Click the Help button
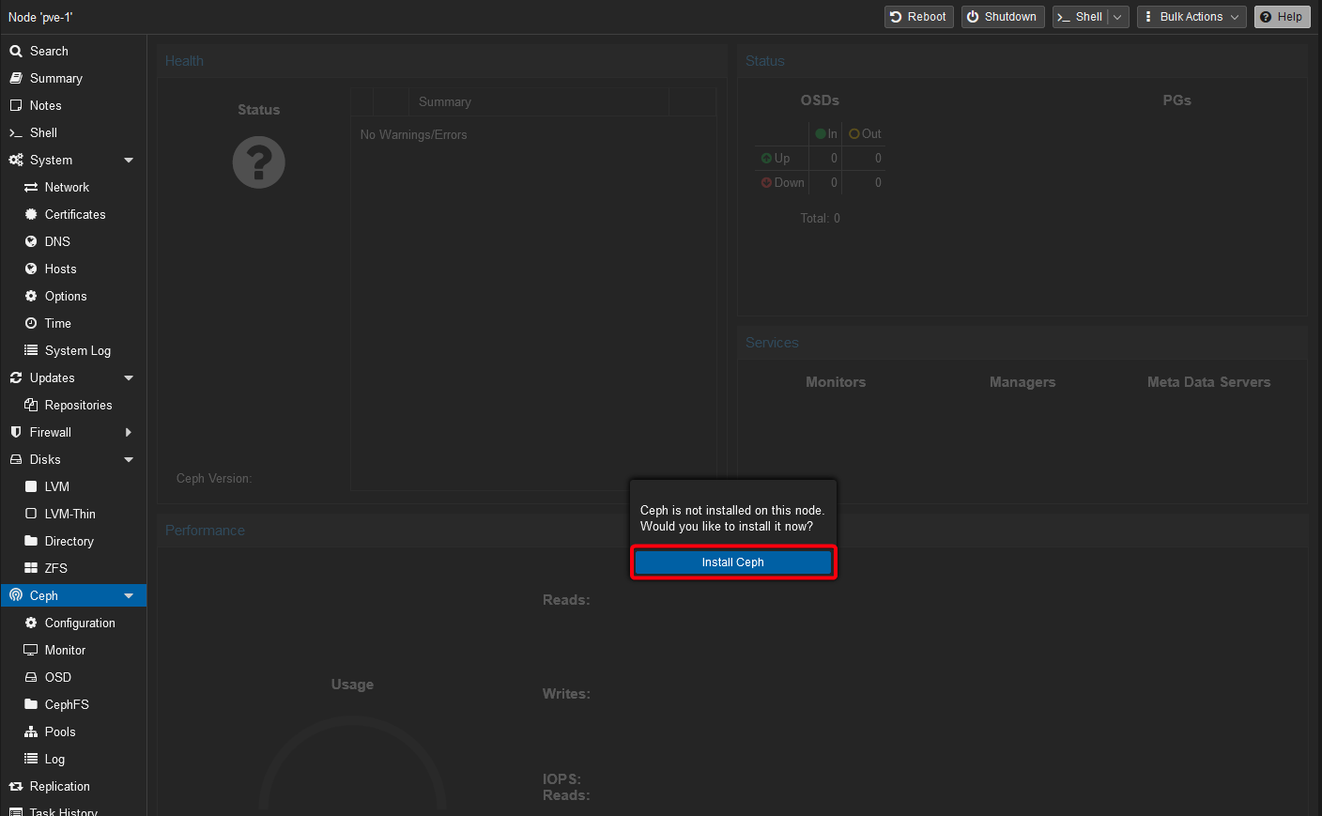 click(1282, 16)
